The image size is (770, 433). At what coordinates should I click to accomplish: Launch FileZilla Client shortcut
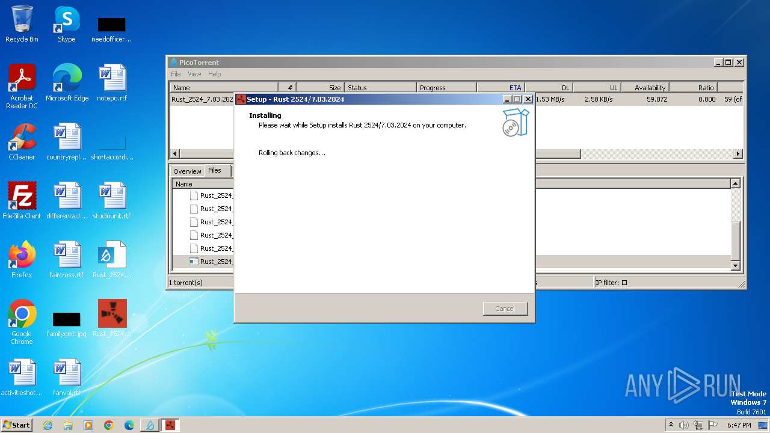[22, 201]
